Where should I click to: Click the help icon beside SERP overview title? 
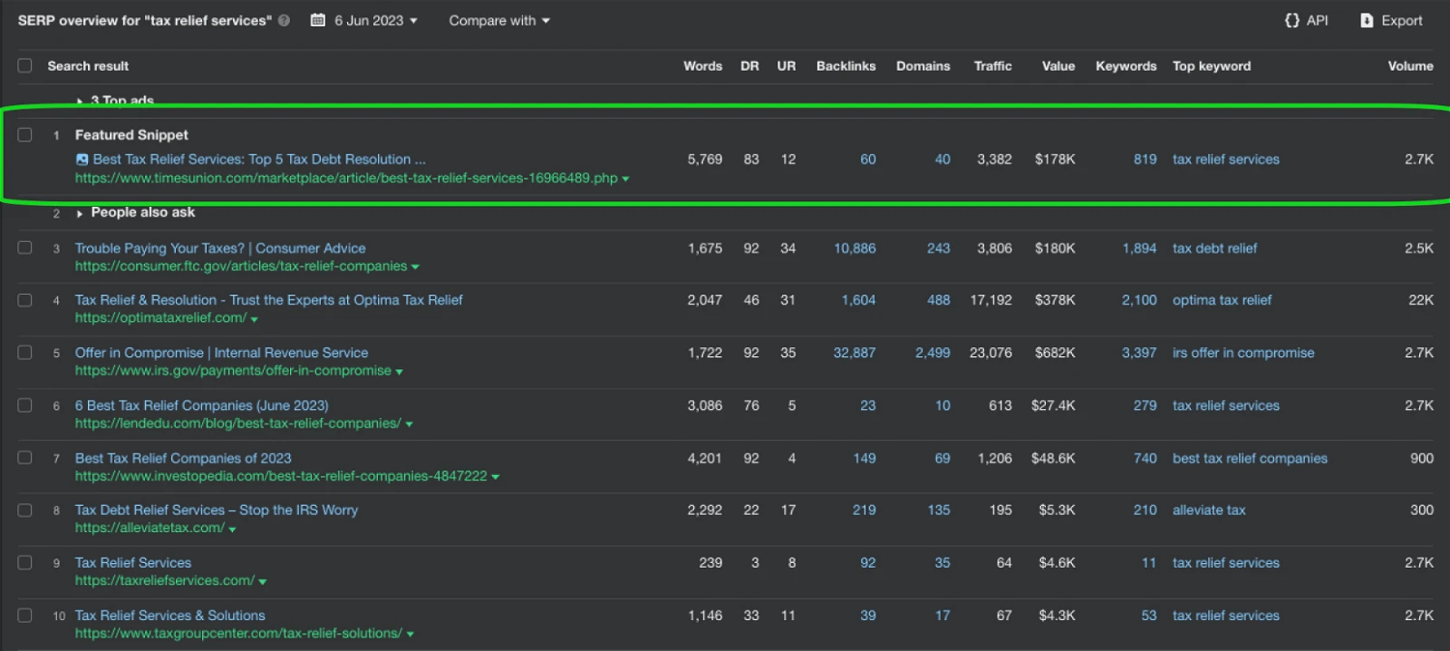point(284,20)
